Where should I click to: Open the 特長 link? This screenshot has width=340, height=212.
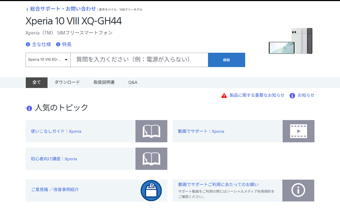67,45
